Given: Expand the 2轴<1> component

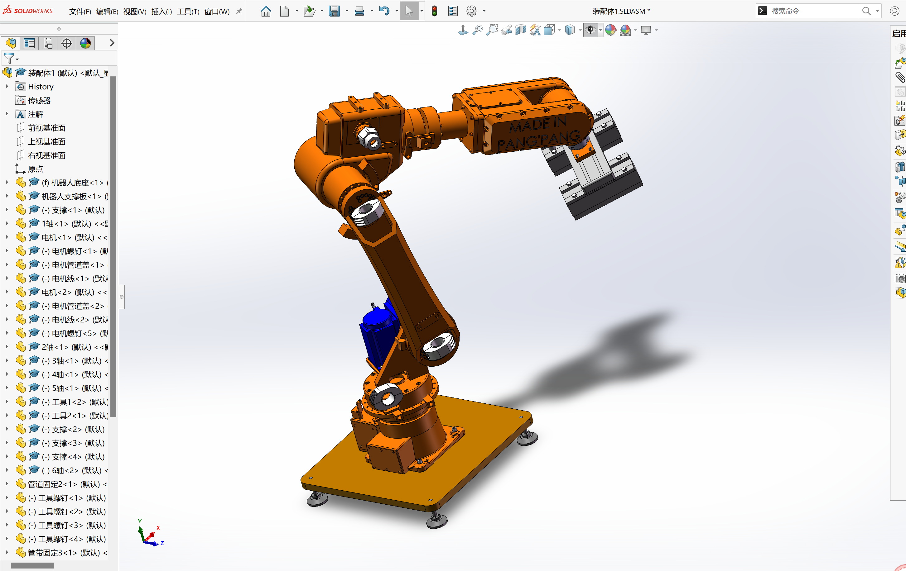Looking at the screenshot, I should [x=7, y=347].
